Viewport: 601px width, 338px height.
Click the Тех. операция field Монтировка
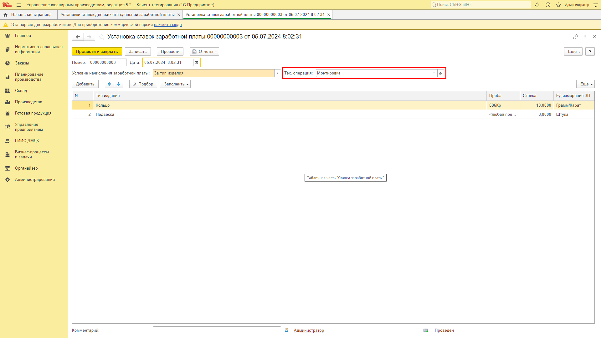[373, 73]
